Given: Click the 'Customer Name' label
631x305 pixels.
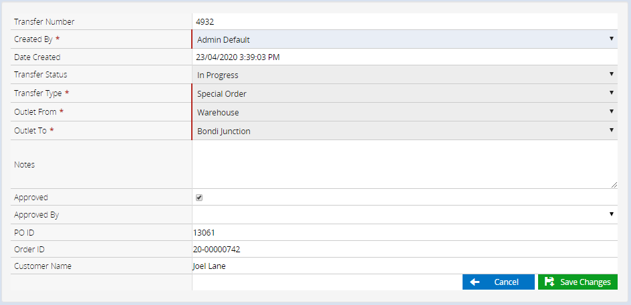Looking at the screenshot, I should pos(43,266).
